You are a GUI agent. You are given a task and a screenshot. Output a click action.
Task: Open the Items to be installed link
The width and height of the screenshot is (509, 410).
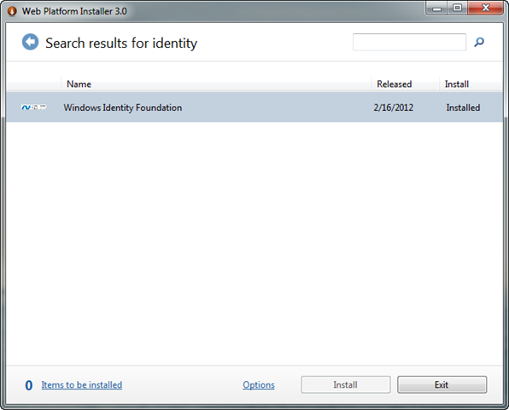coord(82,384)
